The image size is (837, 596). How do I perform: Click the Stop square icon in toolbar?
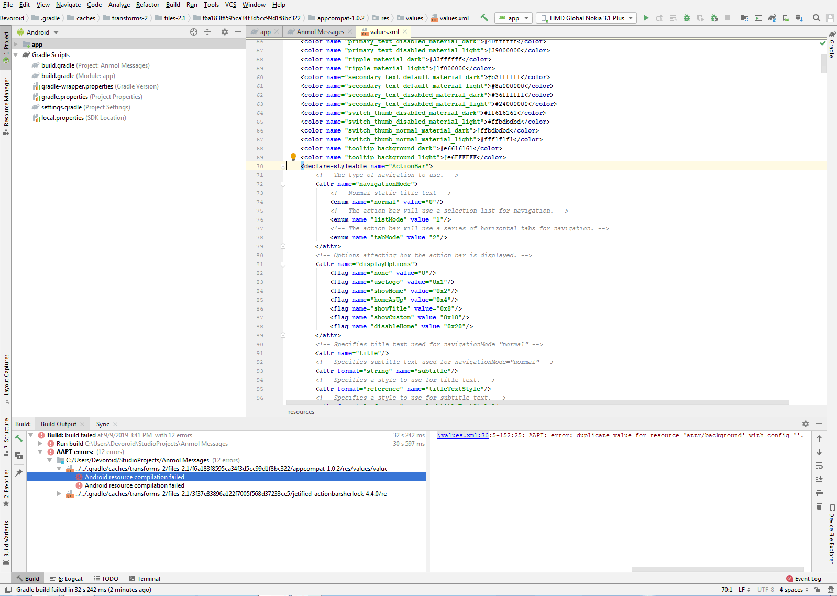728,18
